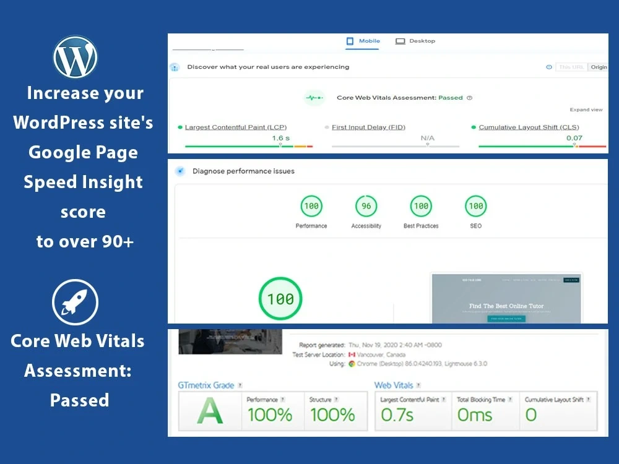Click the real users people icon

coord(175,67)
